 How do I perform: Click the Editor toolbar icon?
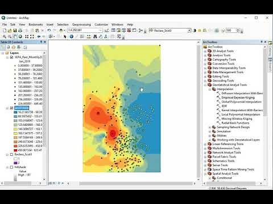106,31
